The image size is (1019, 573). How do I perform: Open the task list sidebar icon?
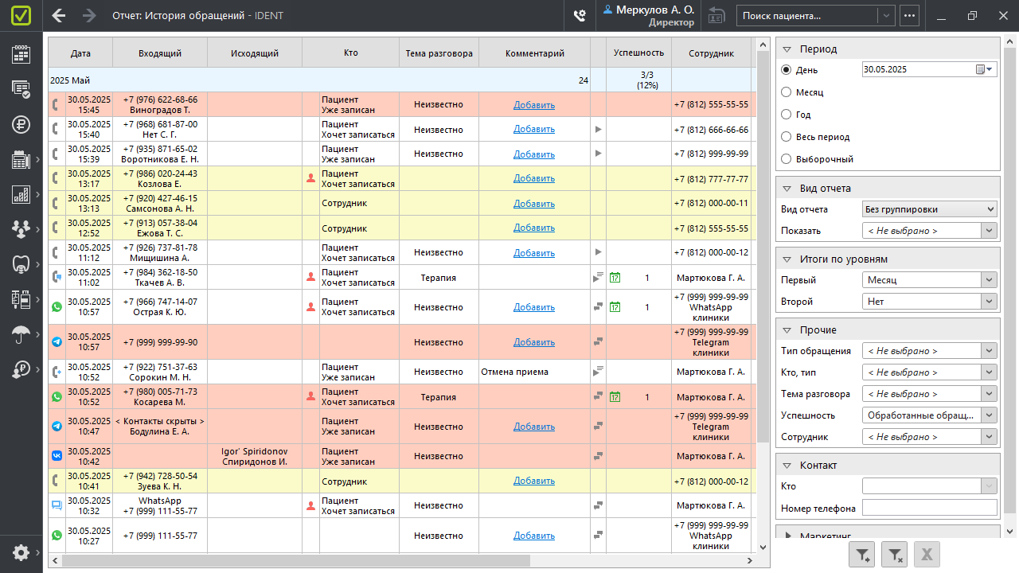click(x=21, y=89)
